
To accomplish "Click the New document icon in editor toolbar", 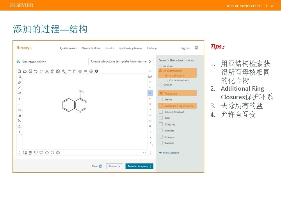I will [20, 71].
